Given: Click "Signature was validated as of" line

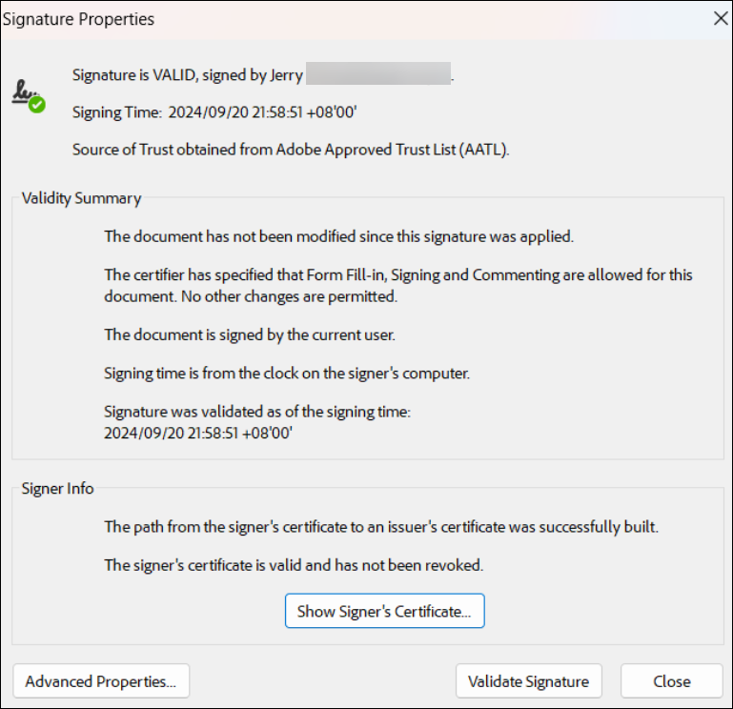Looking at the screenshot, I should (255, 412).
